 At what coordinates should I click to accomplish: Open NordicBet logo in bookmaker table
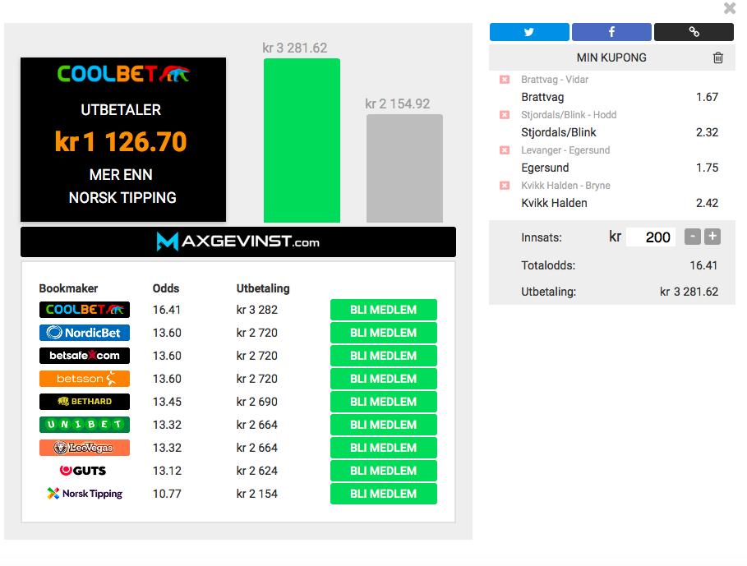coord(85,333)
